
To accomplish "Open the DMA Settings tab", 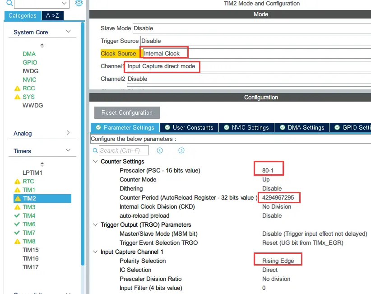I will click(302, 127).
